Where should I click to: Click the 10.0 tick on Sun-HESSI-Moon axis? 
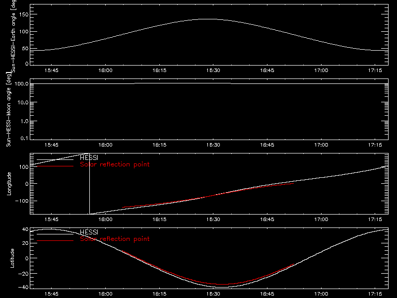point(23,102)
